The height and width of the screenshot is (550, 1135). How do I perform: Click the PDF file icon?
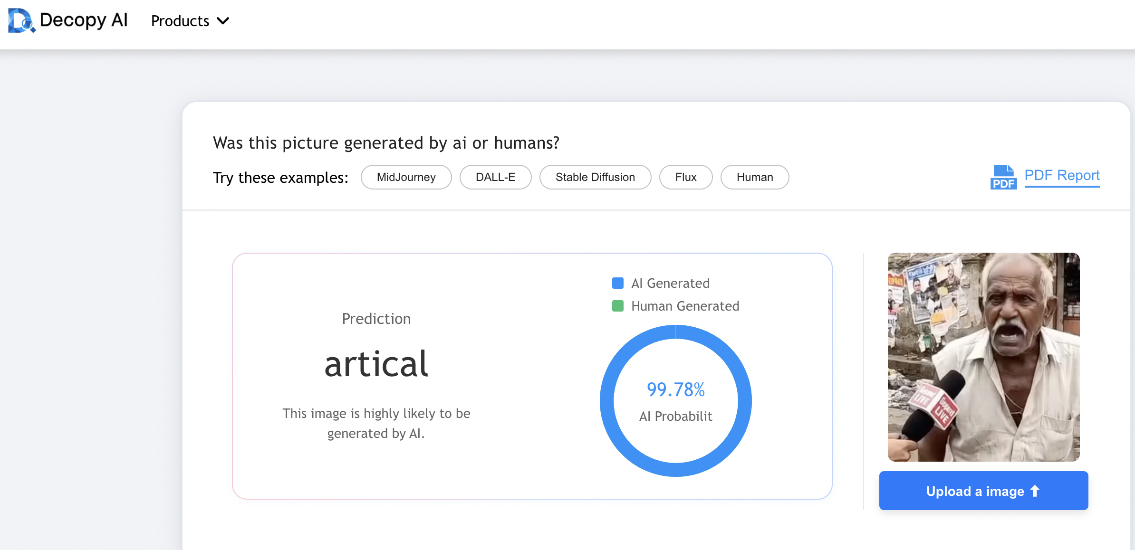(x=1003, y=177)
